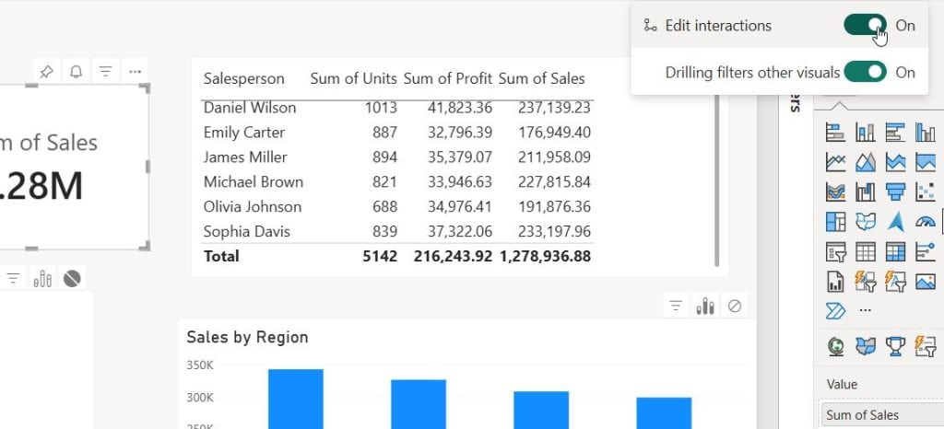
Task: Select Power Automate visualization icon
Action: (835, 310)
